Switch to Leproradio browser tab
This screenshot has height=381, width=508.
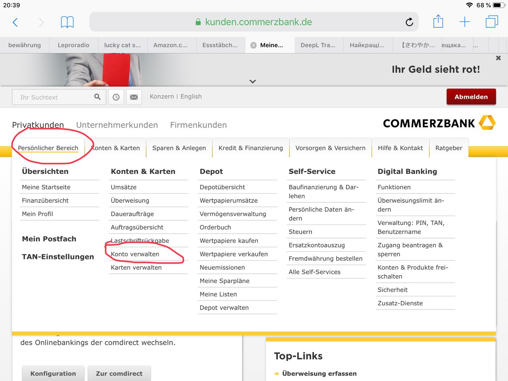(73, 45)
